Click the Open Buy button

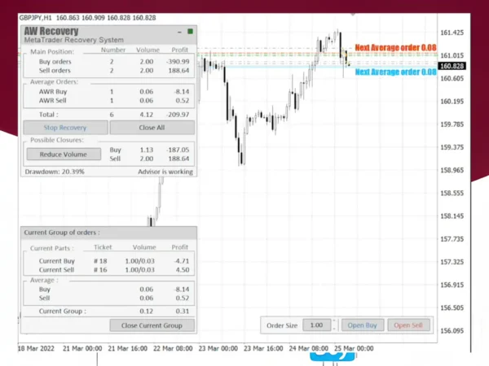tap(362, 325)
